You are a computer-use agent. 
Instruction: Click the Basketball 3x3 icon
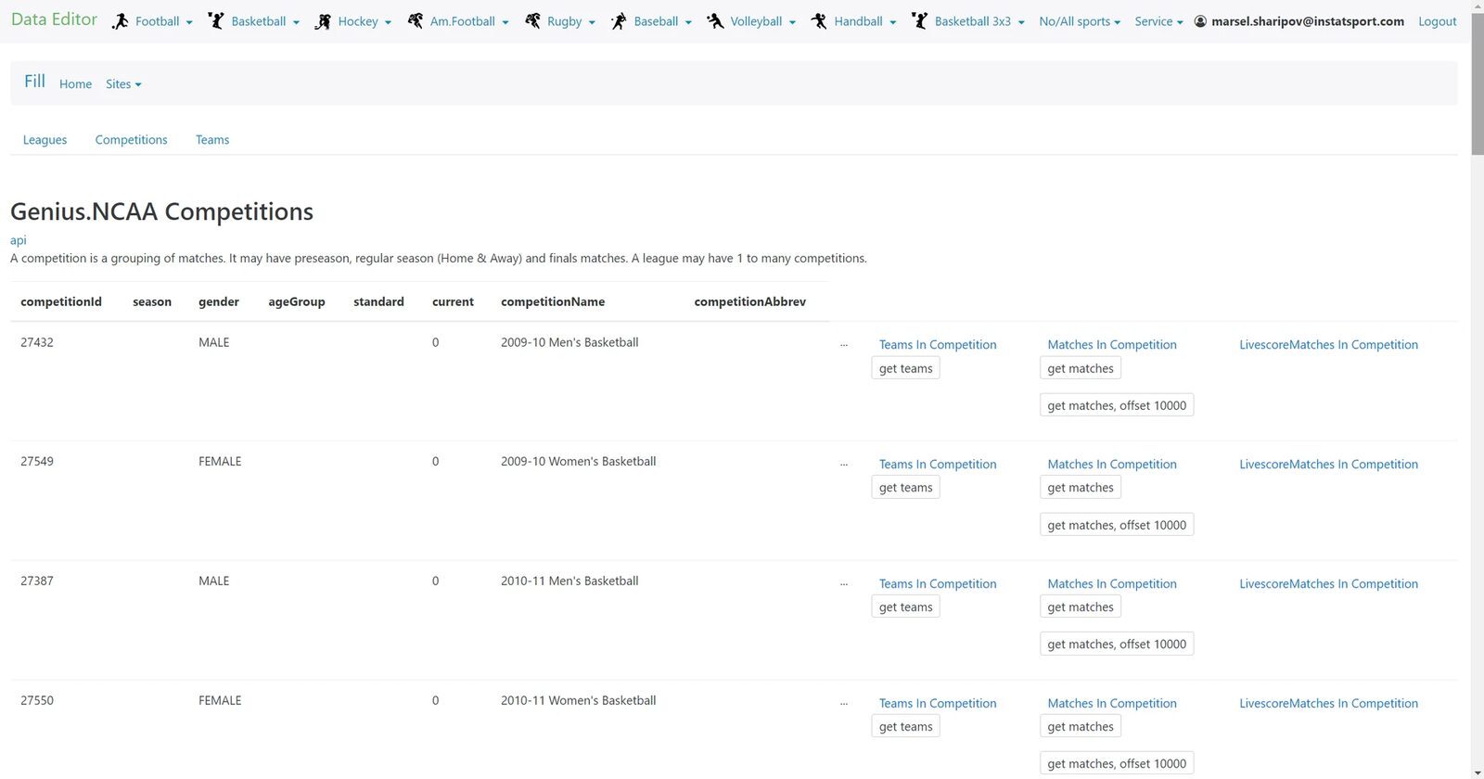[919, 20]
